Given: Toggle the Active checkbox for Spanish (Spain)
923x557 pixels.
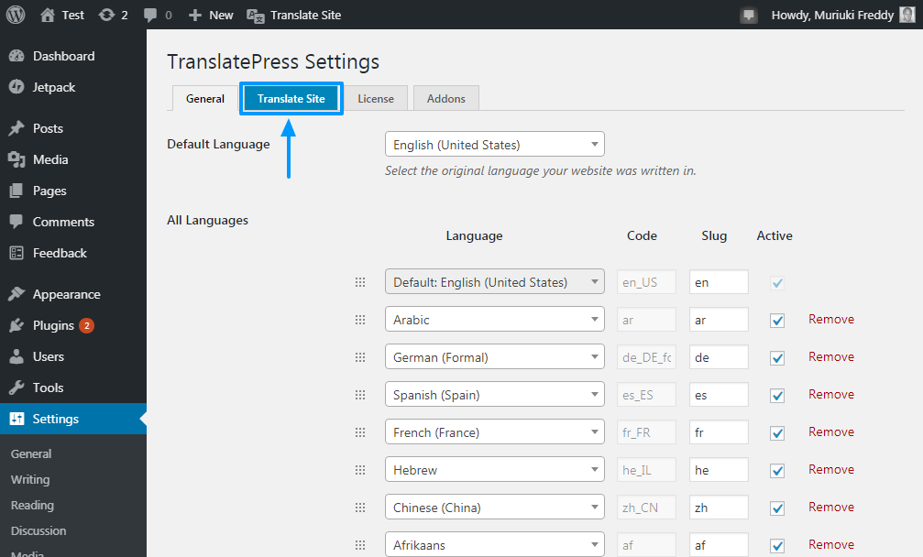Looking at the screenshot, I should [x=777, y=395].
